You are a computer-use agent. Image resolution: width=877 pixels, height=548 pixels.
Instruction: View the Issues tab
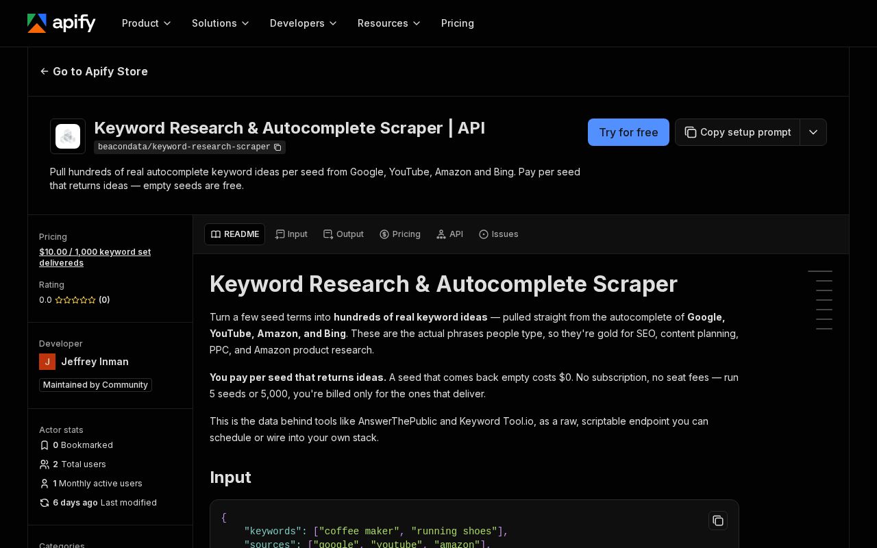point(499,234)
